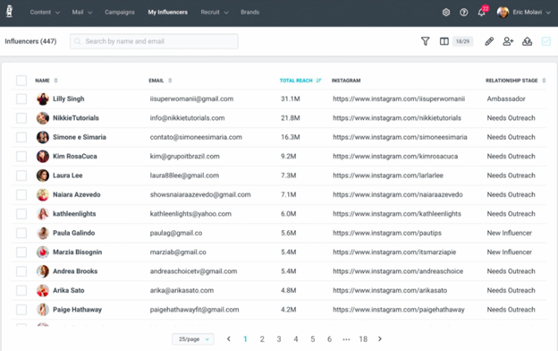Click the search magnifier icon
558x351 pixels.
click(77, 41)
